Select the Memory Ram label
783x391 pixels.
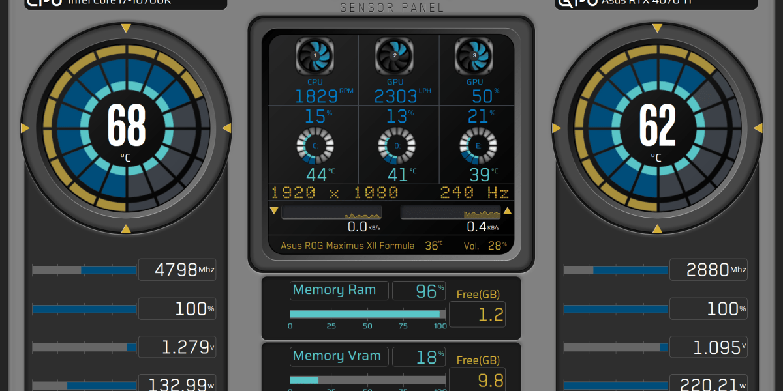click(339, 291)
